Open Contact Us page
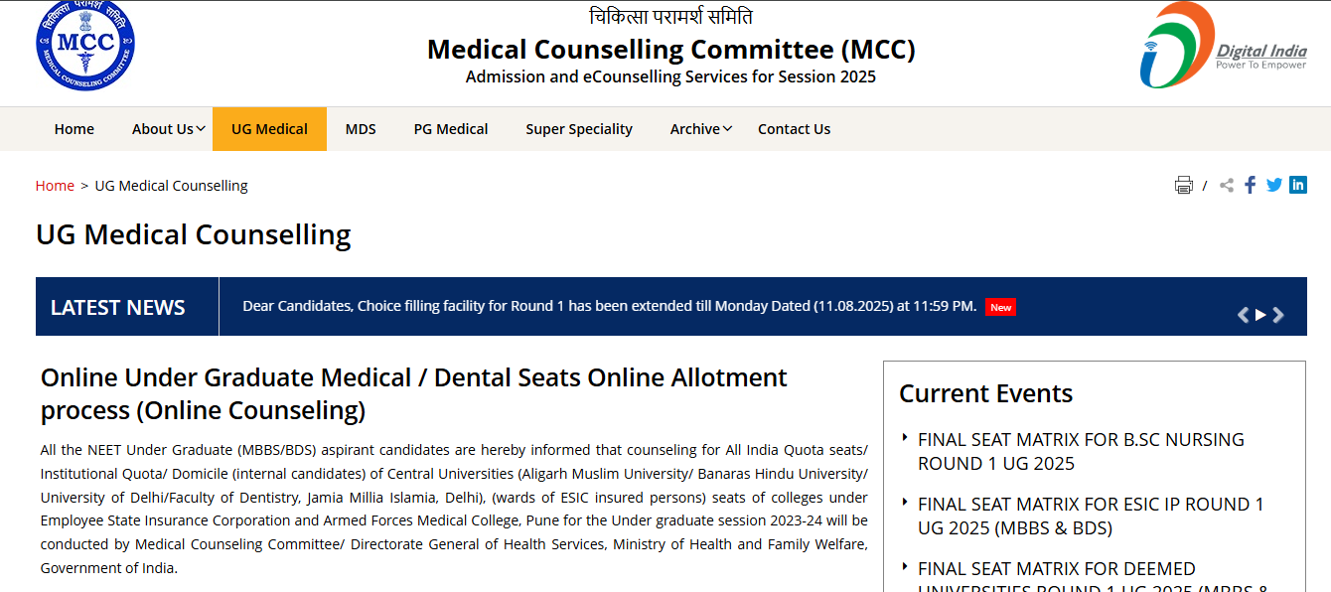1331x592 pixels. 794,129
